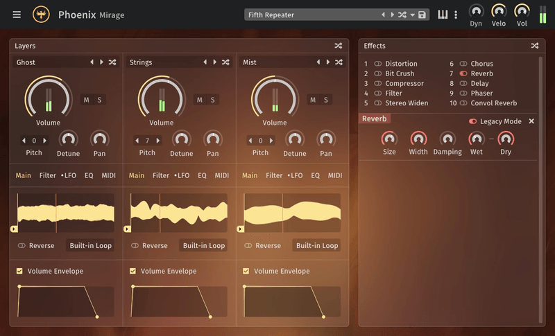Switch to Main tab in Mist layer
555x336 pixels.
coord(250,175)
